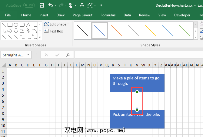Pick the triangle shape from the gallery
The width and height of the screenshot is (203, 137).
28,25
